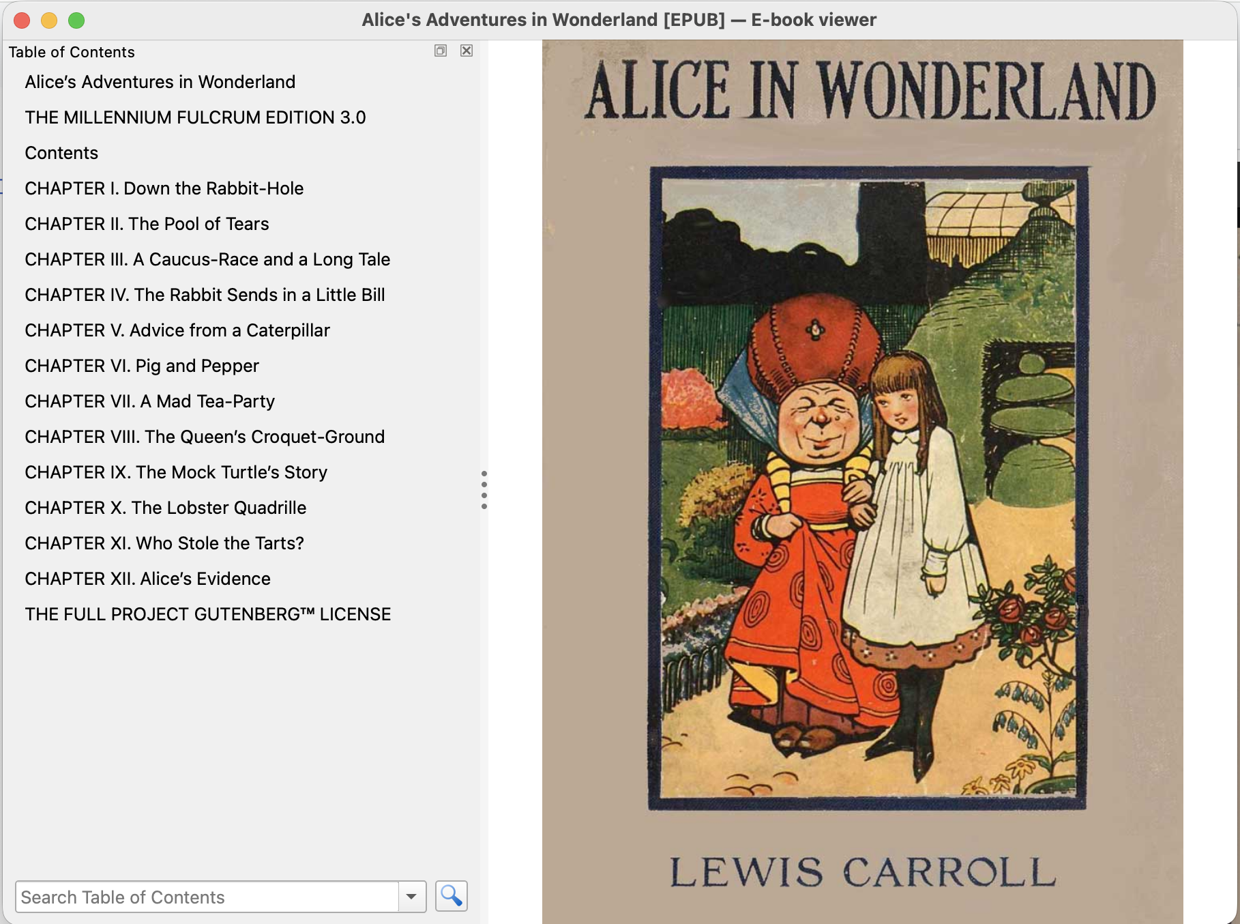
Task: Grab the panel splitter dots handle
Action: [x=484, y=489]
